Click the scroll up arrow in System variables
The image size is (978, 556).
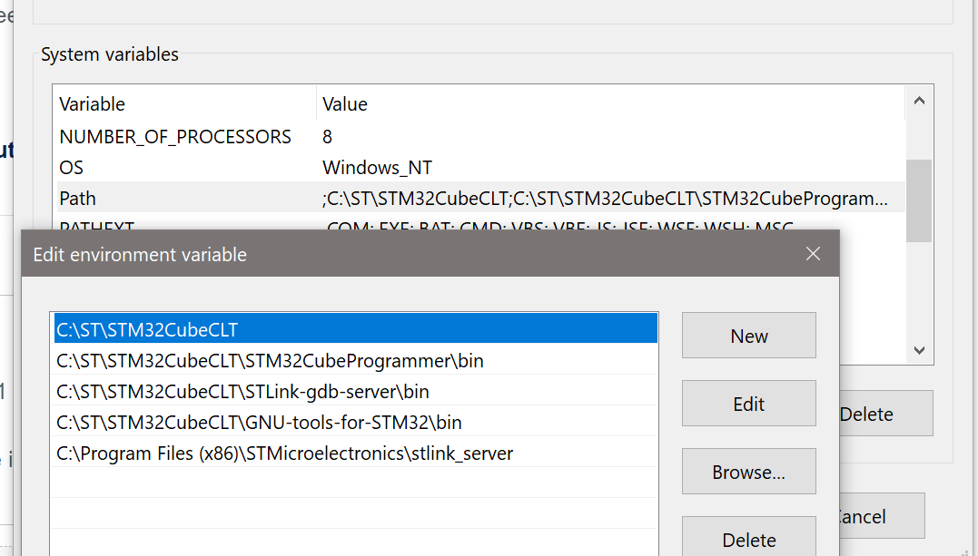pos(919,101)
